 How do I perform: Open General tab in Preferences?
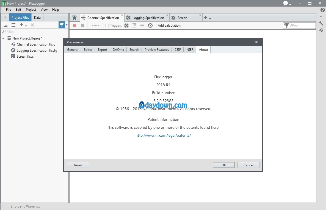73,49
